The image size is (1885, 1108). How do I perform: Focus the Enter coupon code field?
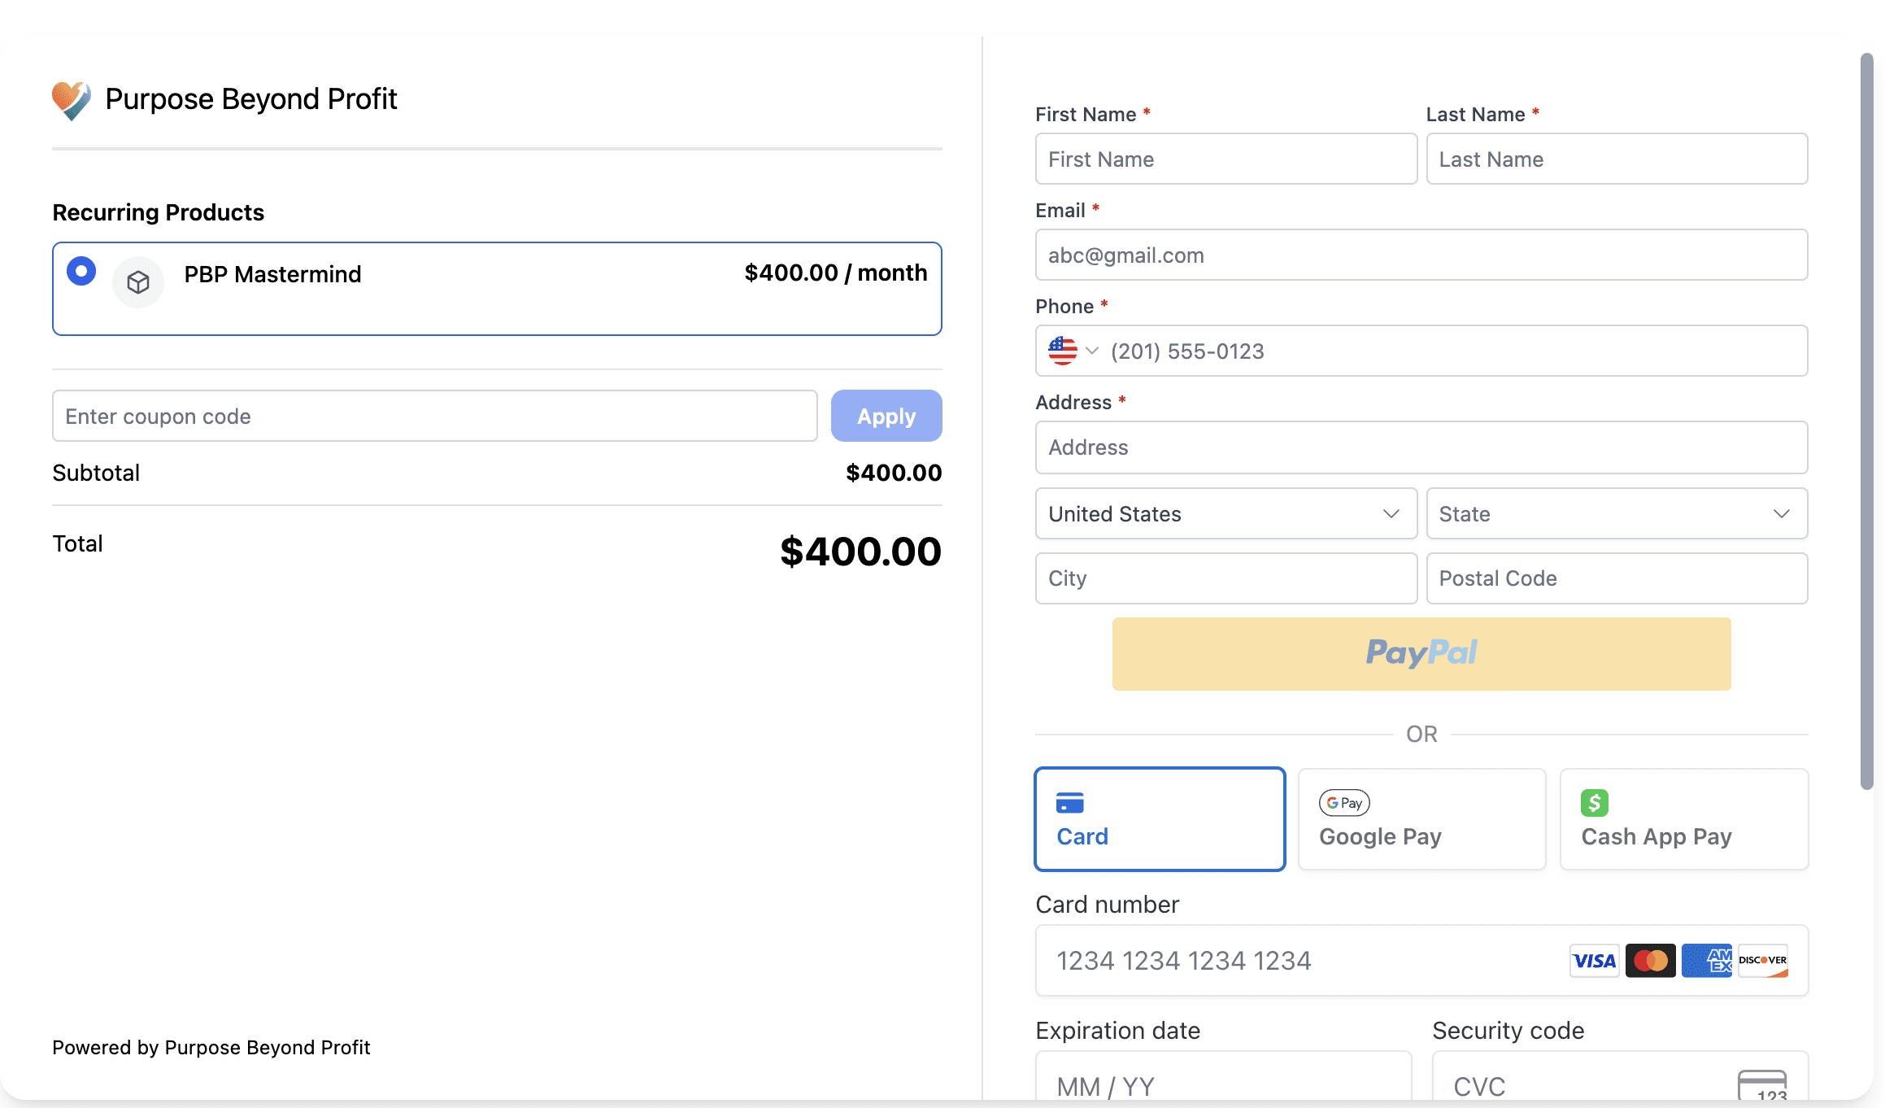pyautogui.click(x=434, y=416)
